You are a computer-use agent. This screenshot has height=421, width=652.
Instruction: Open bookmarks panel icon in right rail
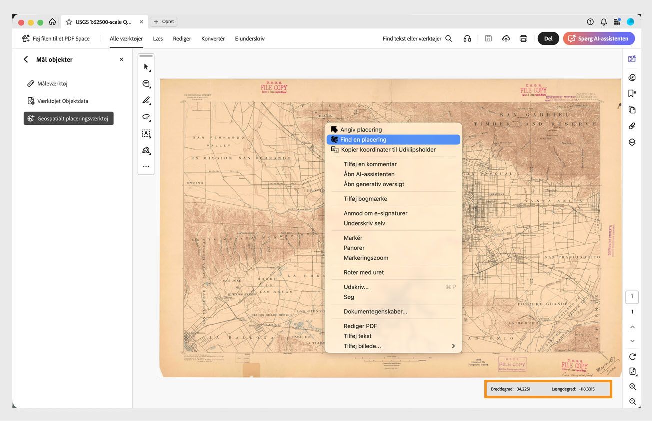(632, 93)
